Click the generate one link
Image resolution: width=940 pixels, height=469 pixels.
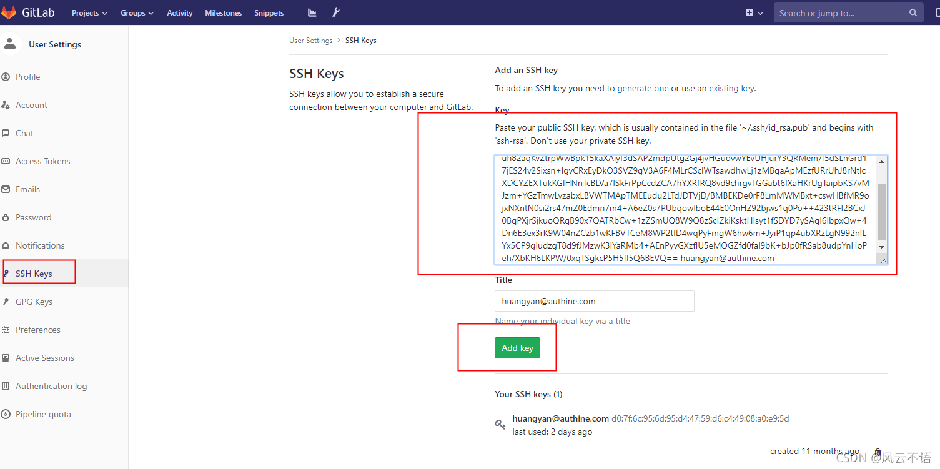pos(643,88)
